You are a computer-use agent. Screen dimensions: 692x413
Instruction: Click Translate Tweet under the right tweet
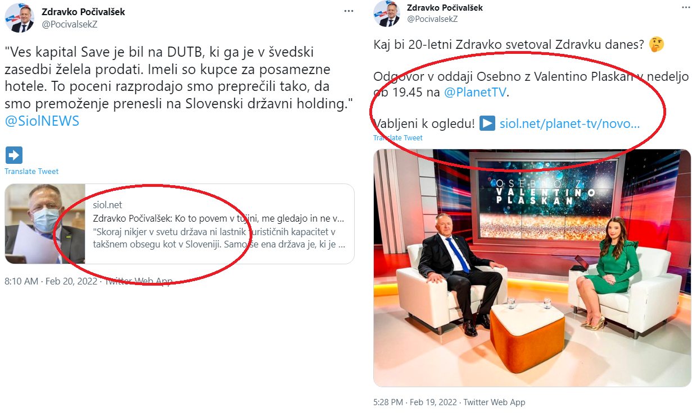[x=398, y=138]
